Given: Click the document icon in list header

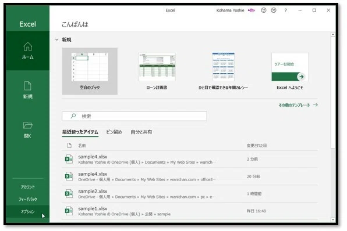Looking at the screenshot, I should click(69, 146).
